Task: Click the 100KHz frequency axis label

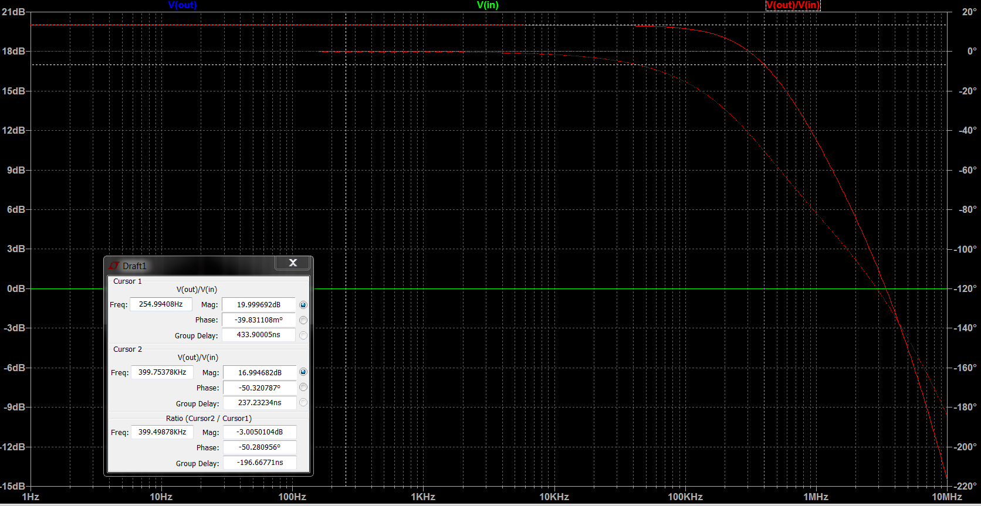Action: pyautogui.click(x=685, y=497)
